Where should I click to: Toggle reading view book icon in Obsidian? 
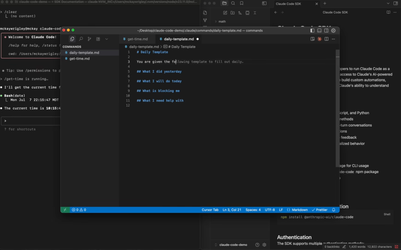click(388, 12)
